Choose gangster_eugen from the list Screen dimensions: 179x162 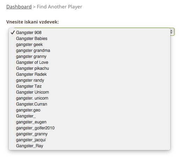[x=89, y=122]
